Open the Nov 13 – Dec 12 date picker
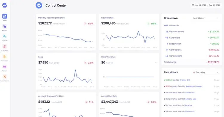Viewport: 224px width, 117px height. point(206,5)
